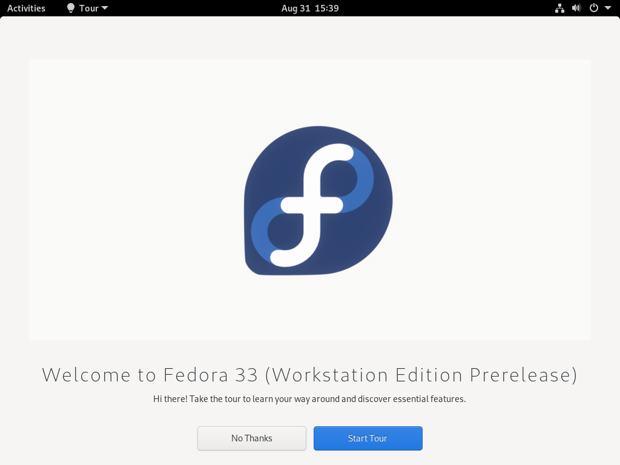
Task: Click the 'Hi there!' subtitle text
Action: [x=309, y=399]
